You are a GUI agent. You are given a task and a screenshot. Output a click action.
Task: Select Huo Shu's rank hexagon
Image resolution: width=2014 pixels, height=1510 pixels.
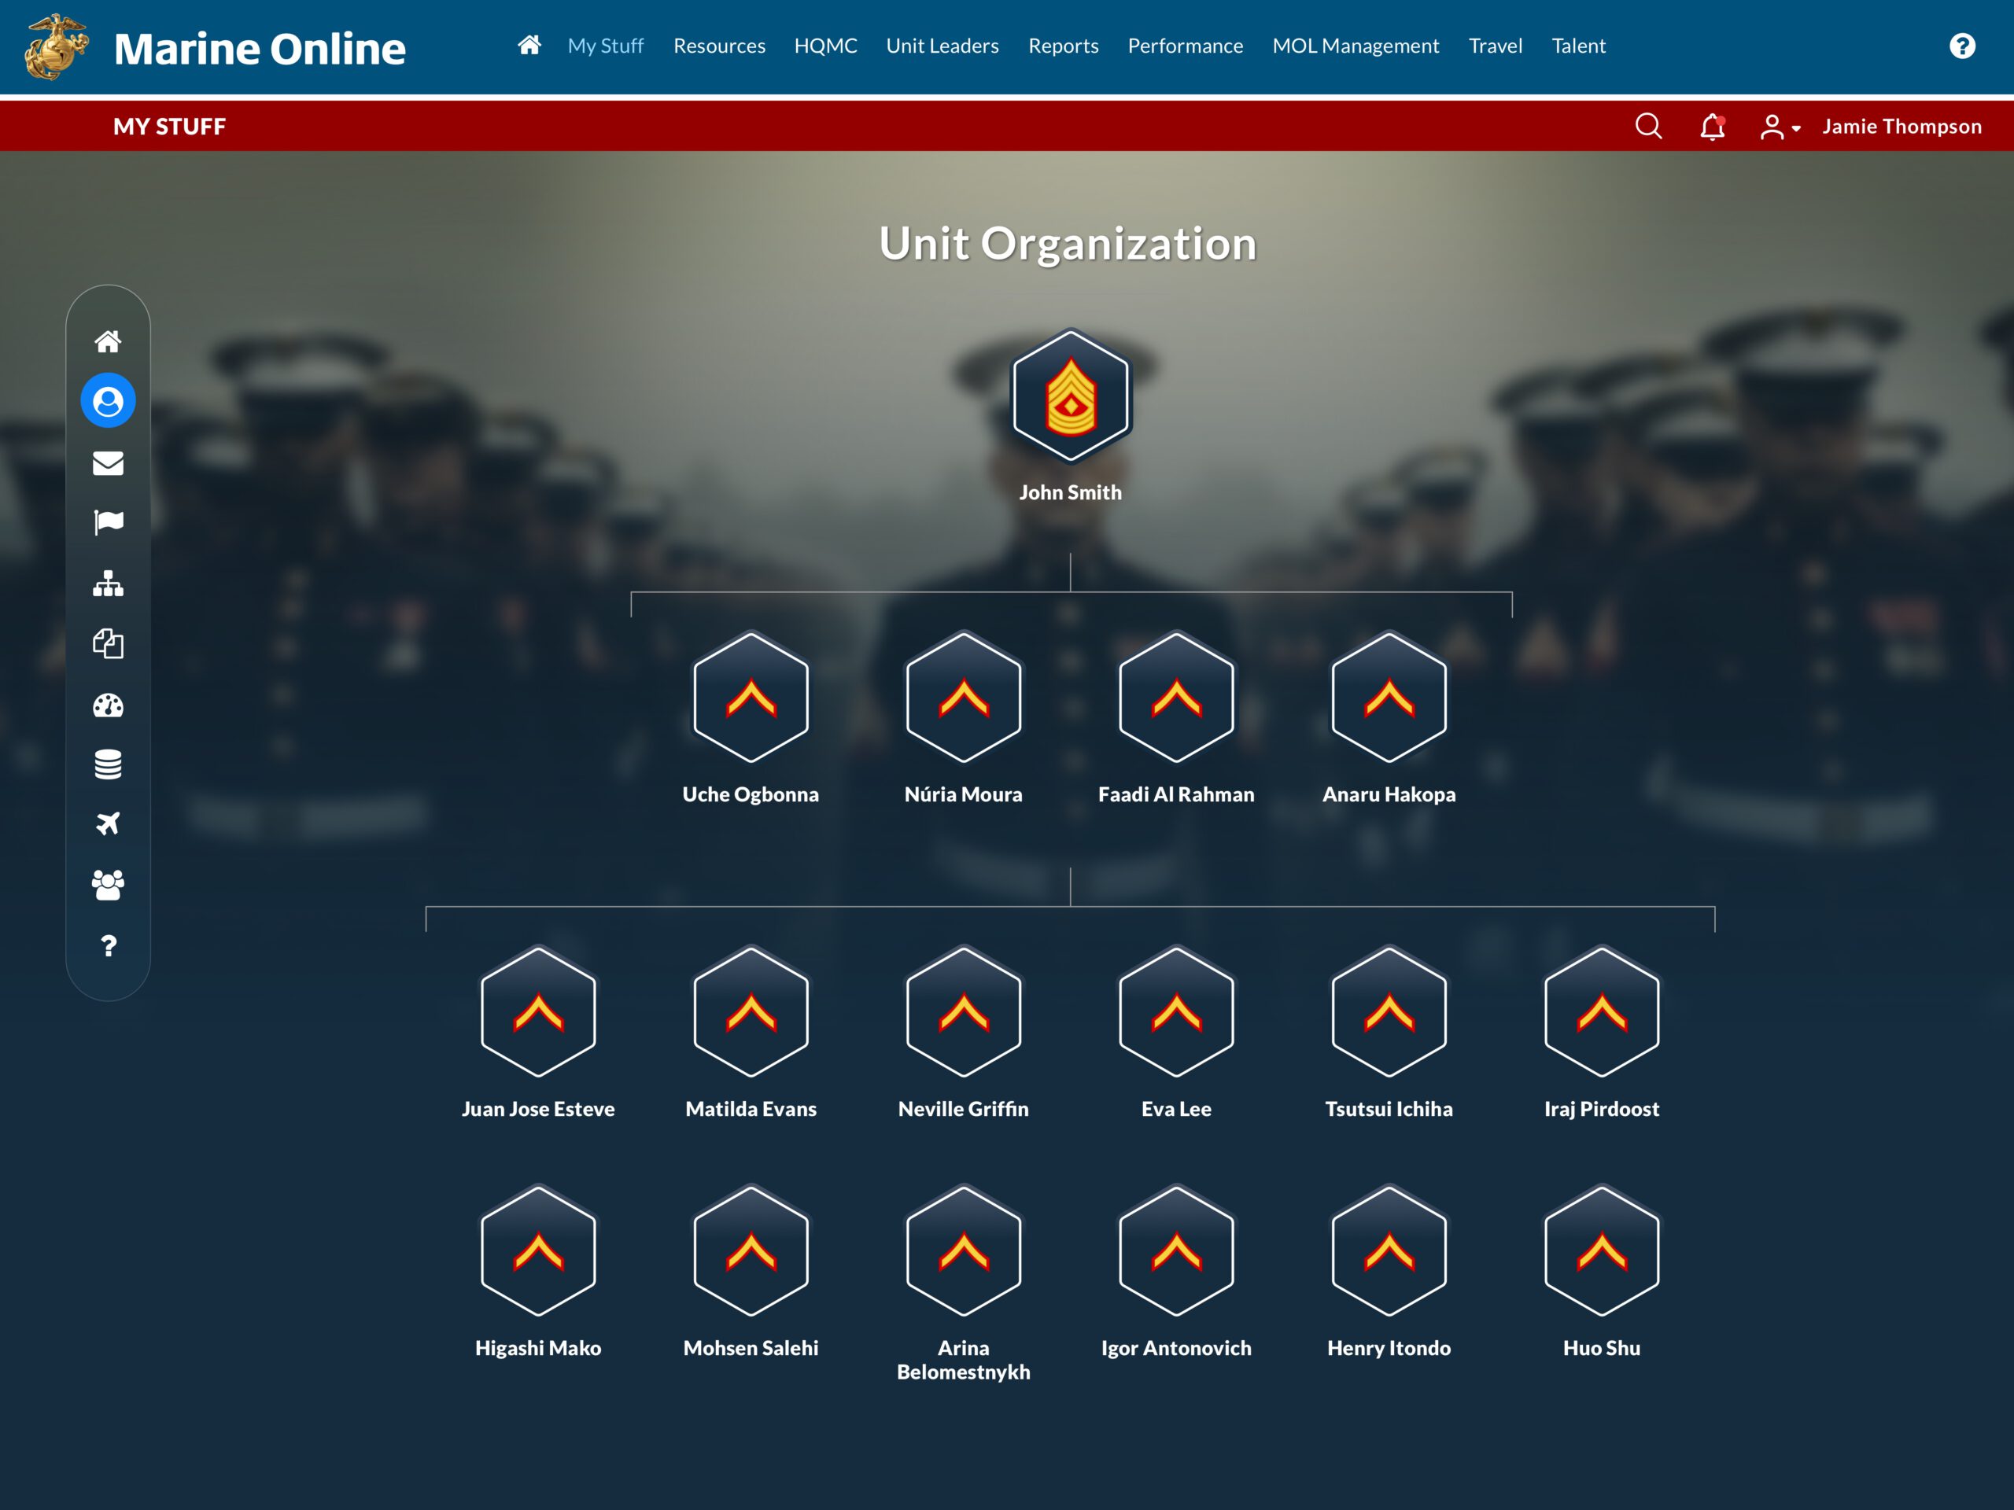1602,1250
